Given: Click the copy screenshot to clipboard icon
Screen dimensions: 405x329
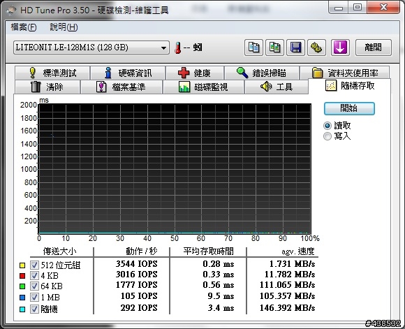Looking at the screenshot, I should tap(274, 47).
